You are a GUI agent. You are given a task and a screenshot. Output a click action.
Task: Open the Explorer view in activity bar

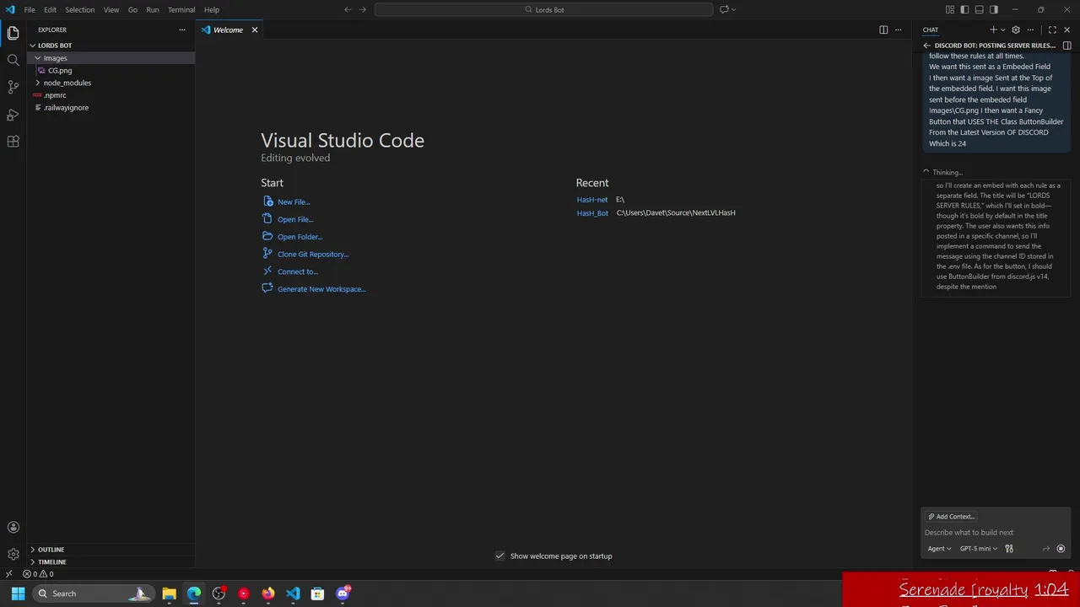coord(13,33)
